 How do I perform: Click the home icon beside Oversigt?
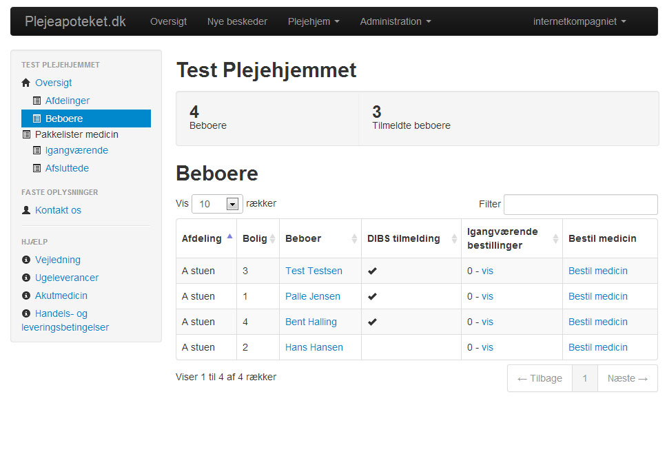(26, 83)
